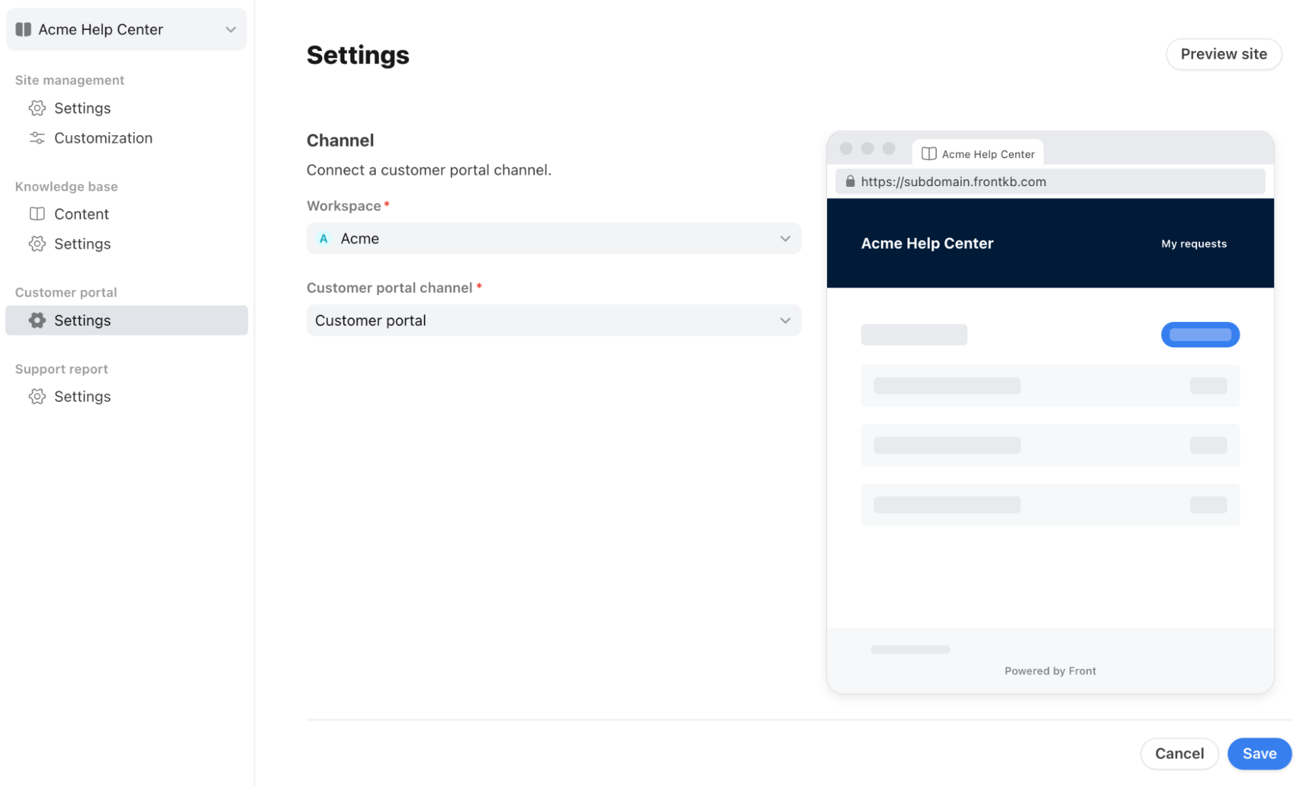The image size is (1306, 787).
Task: Open Knowledge base Content
Action: (127, 214)
